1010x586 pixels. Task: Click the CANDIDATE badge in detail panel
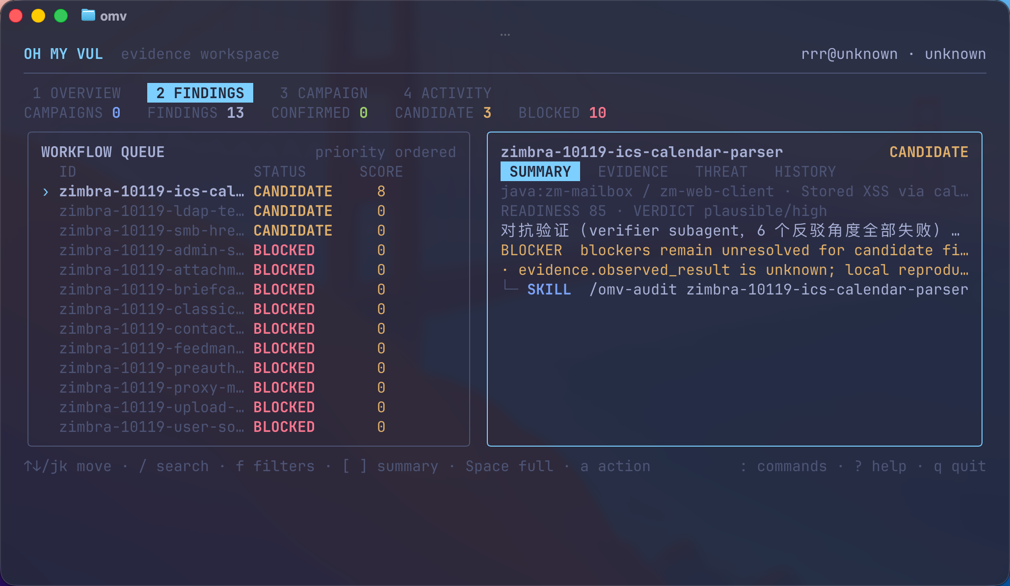(x=929, y=152)
